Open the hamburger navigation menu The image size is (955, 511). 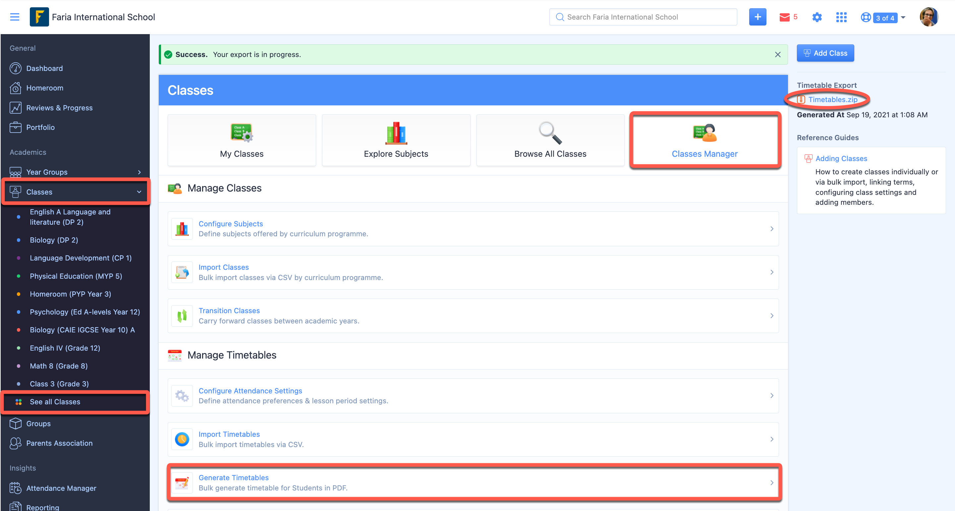[x=15, y=17]
